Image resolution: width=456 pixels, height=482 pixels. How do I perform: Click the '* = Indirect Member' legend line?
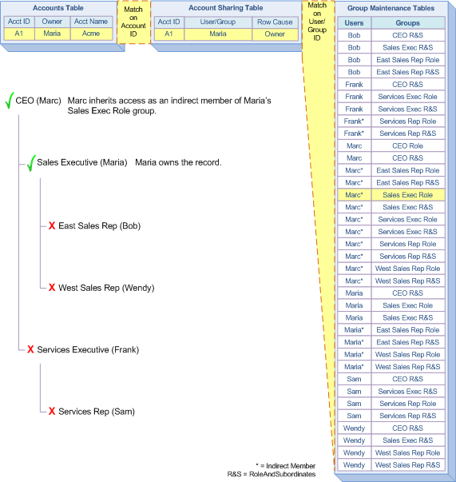[x=286, y=466]
